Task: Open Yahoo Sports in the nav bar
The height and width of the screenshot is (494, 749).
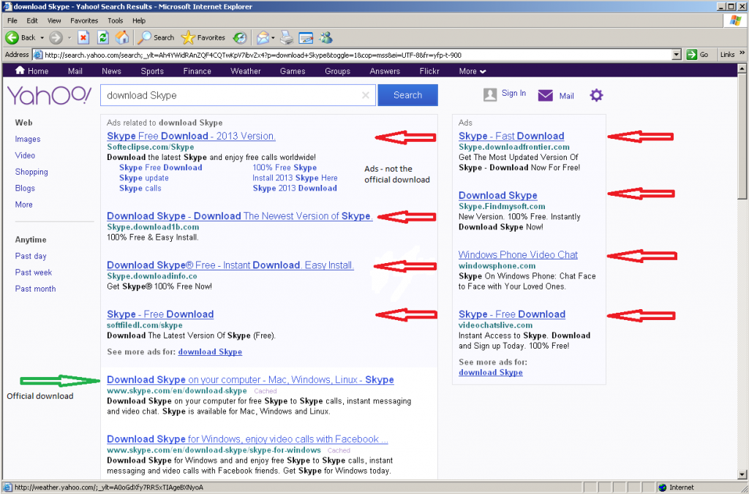Action: click(x=152, y=71)
